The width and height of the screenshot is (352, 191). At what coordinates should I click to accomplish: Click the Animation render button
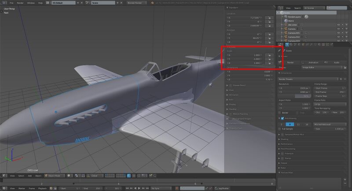(x=312, y=62)
